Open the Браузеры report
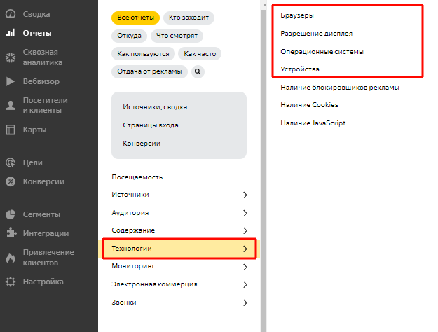438x332 pixels. [x=297, y=15]
